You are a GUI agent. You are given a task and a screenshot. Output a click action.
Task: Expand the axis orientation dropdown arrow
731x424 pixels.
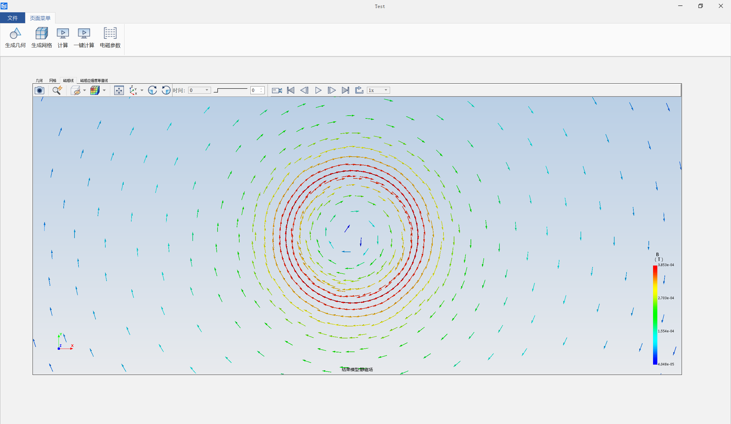[142, 90]
